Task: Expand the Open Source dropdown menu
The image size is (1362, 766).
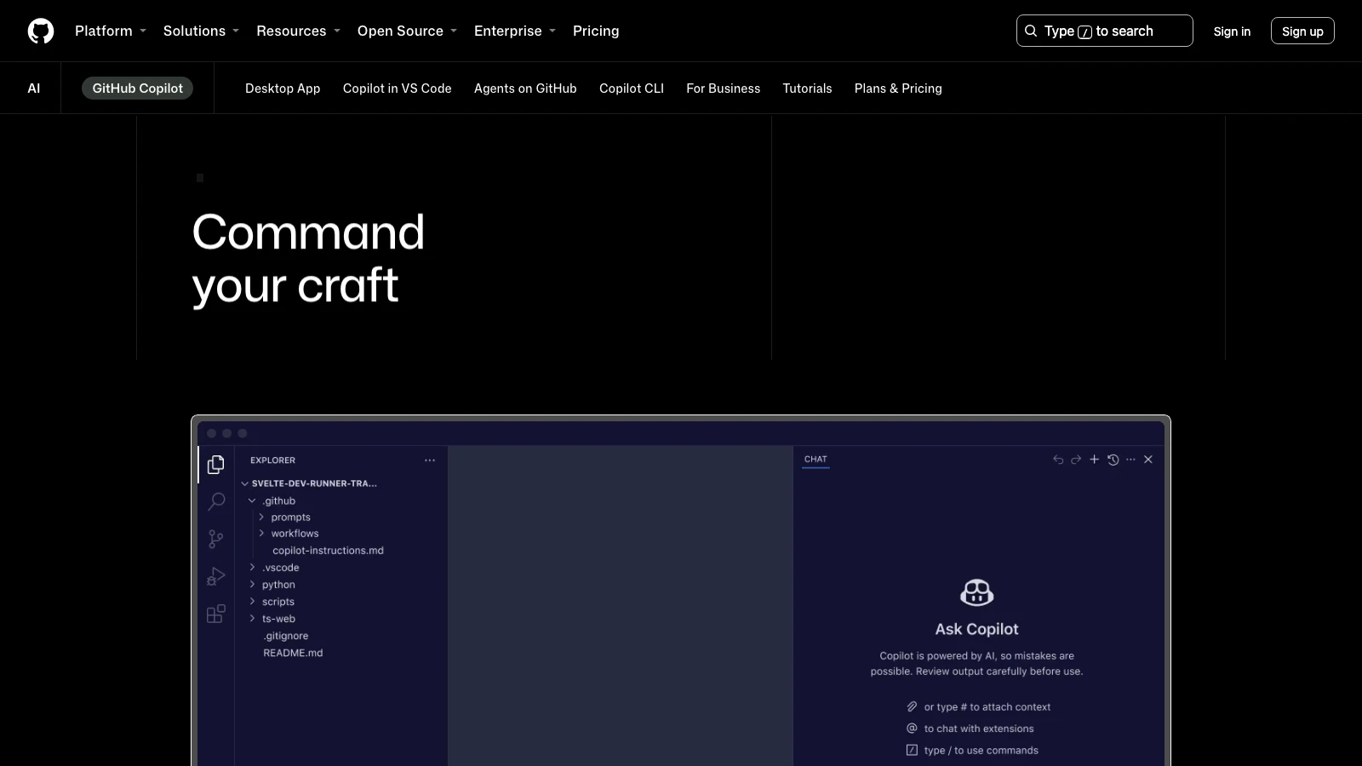Action: (x=407, y=31)
